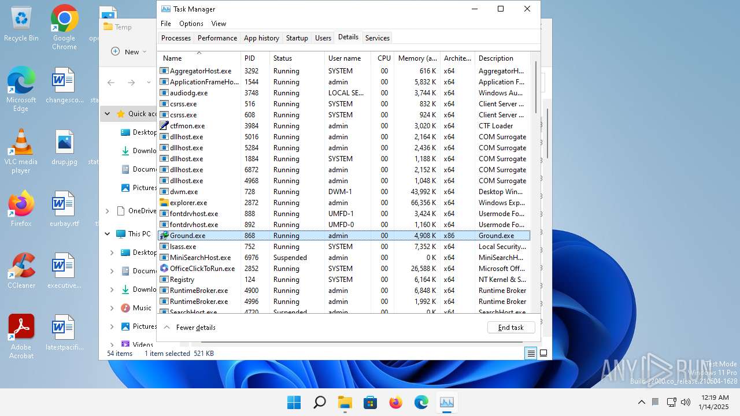Switch Explorer to large icons view
This screenshot has height=416, width=740.
point(543,354)
